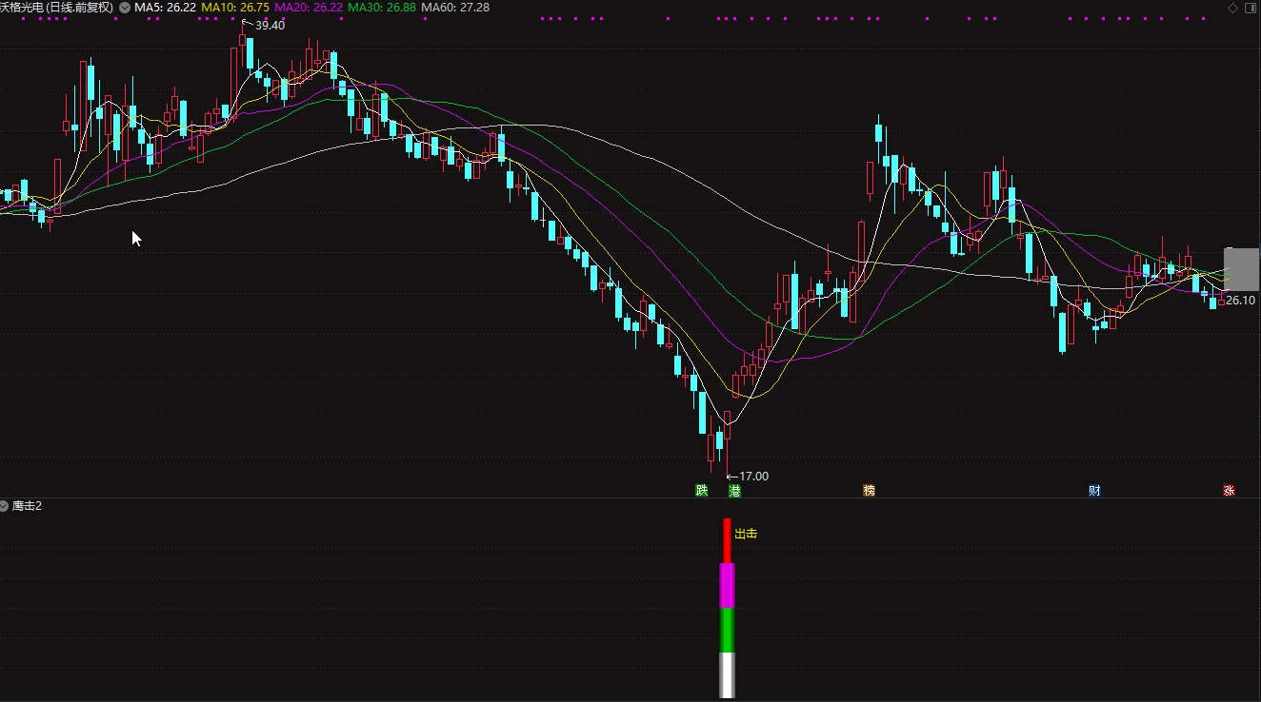Screen dimensions: 1261x702
Task: Click the stock title 沃格光电(日线.前复权)
Action: coord(56,8)
